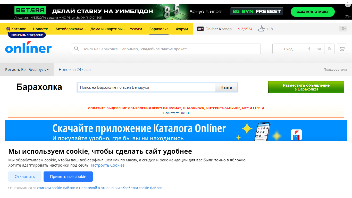The width and height of the screenshot is (352, 198).
Task: Click the Onliner catalog app banner
Action: click(176, 131)
